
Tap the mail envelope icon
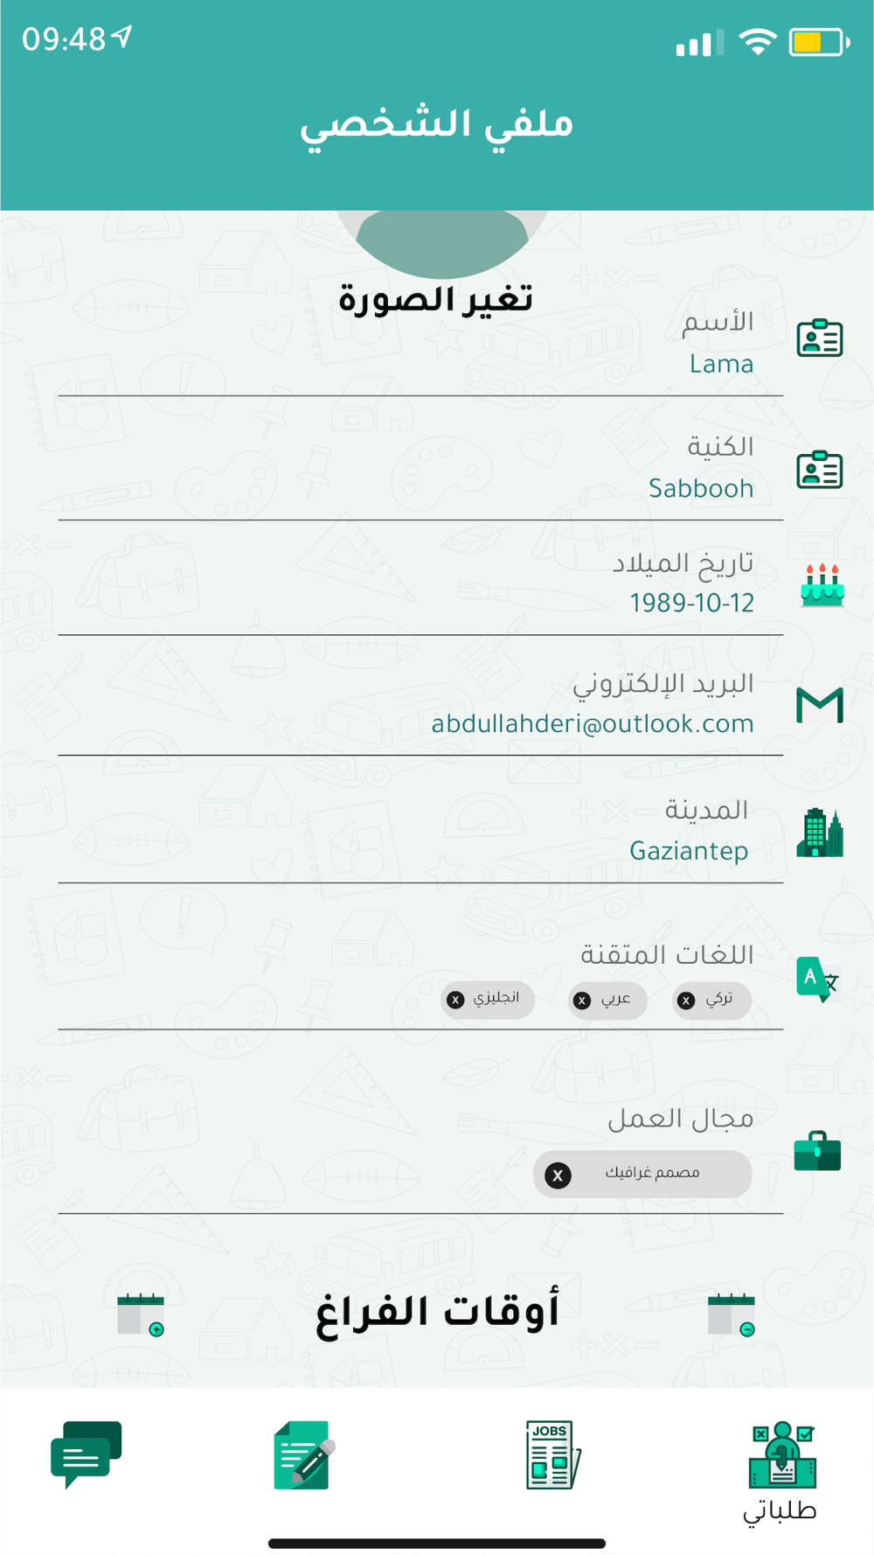[x=820, y=705]
